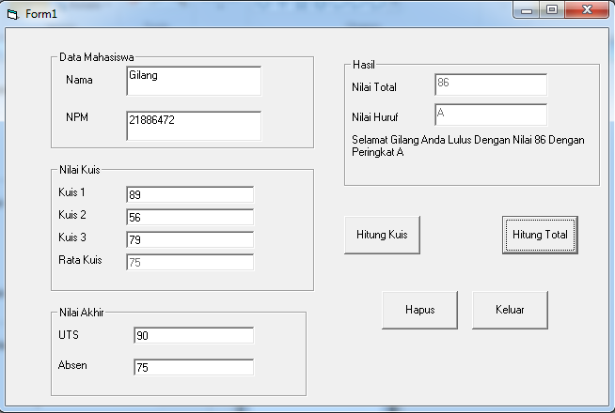Click the Nilai Kuis frame caption
615x413 pixels.
tap(80, 170)
